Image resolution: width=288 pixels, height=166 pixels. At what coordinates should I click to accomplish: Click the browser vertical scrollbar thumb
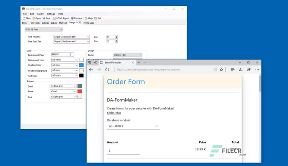(x=260, y=83)
